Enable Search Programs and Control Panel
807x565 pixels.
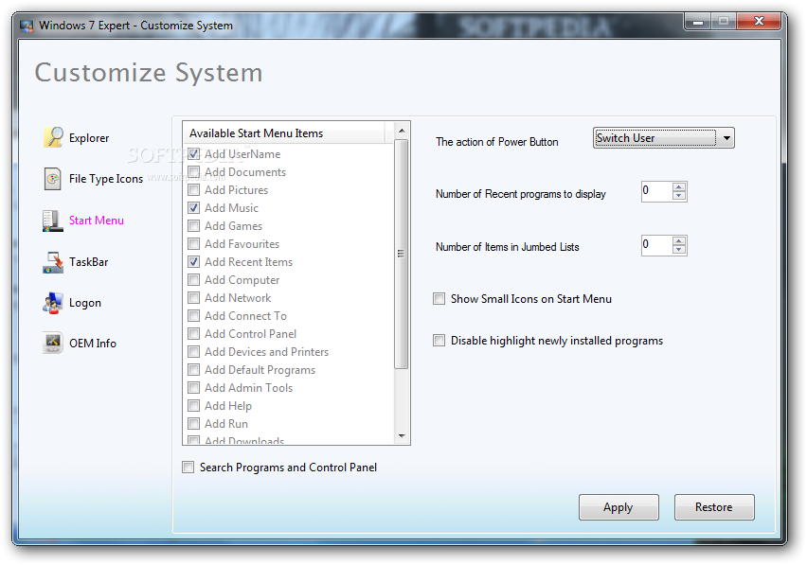coord(188,468)
